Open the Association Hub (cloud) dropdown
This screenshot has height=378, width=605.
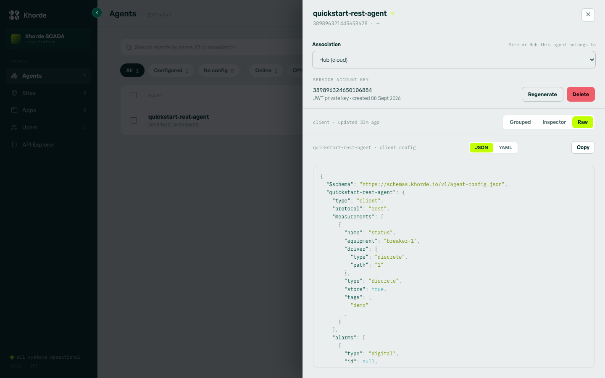click(454, 60)
